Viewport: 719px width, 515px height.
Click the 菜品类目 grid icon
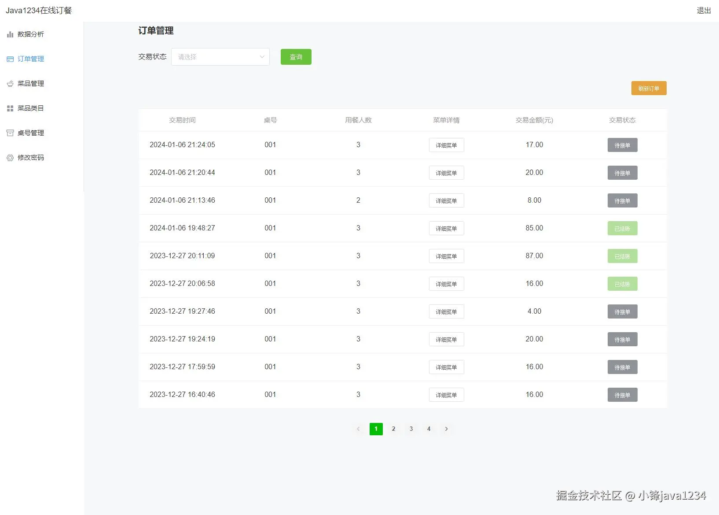pyautogui.click(x=10, y=108)
